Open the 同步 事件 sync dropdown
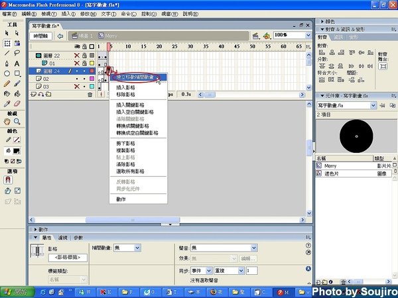The image size is (398, 298). click(x=209, y=271)
